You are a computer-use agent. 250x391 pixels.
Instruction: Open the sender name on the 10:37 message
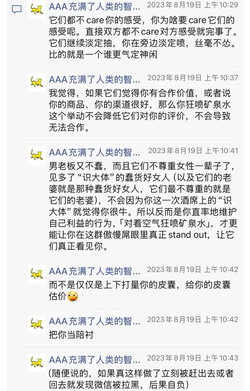coord(94,79)
